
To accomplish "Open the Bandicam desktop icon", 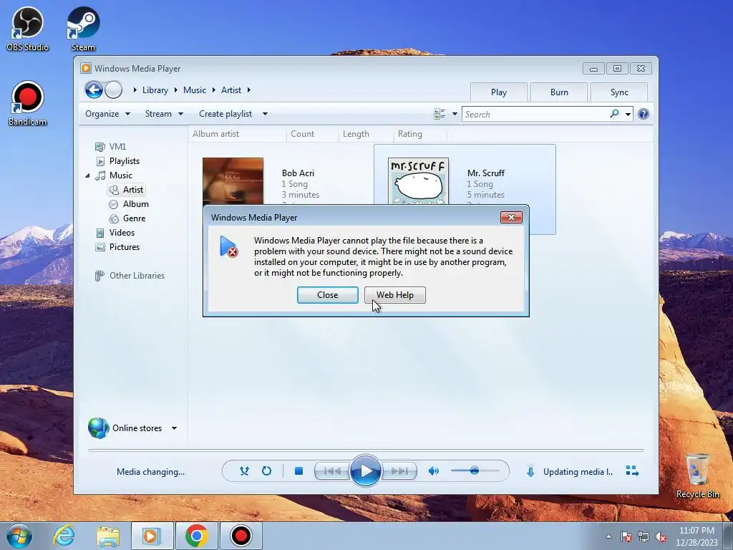I will pyautogui.click(x=27, y=103).
